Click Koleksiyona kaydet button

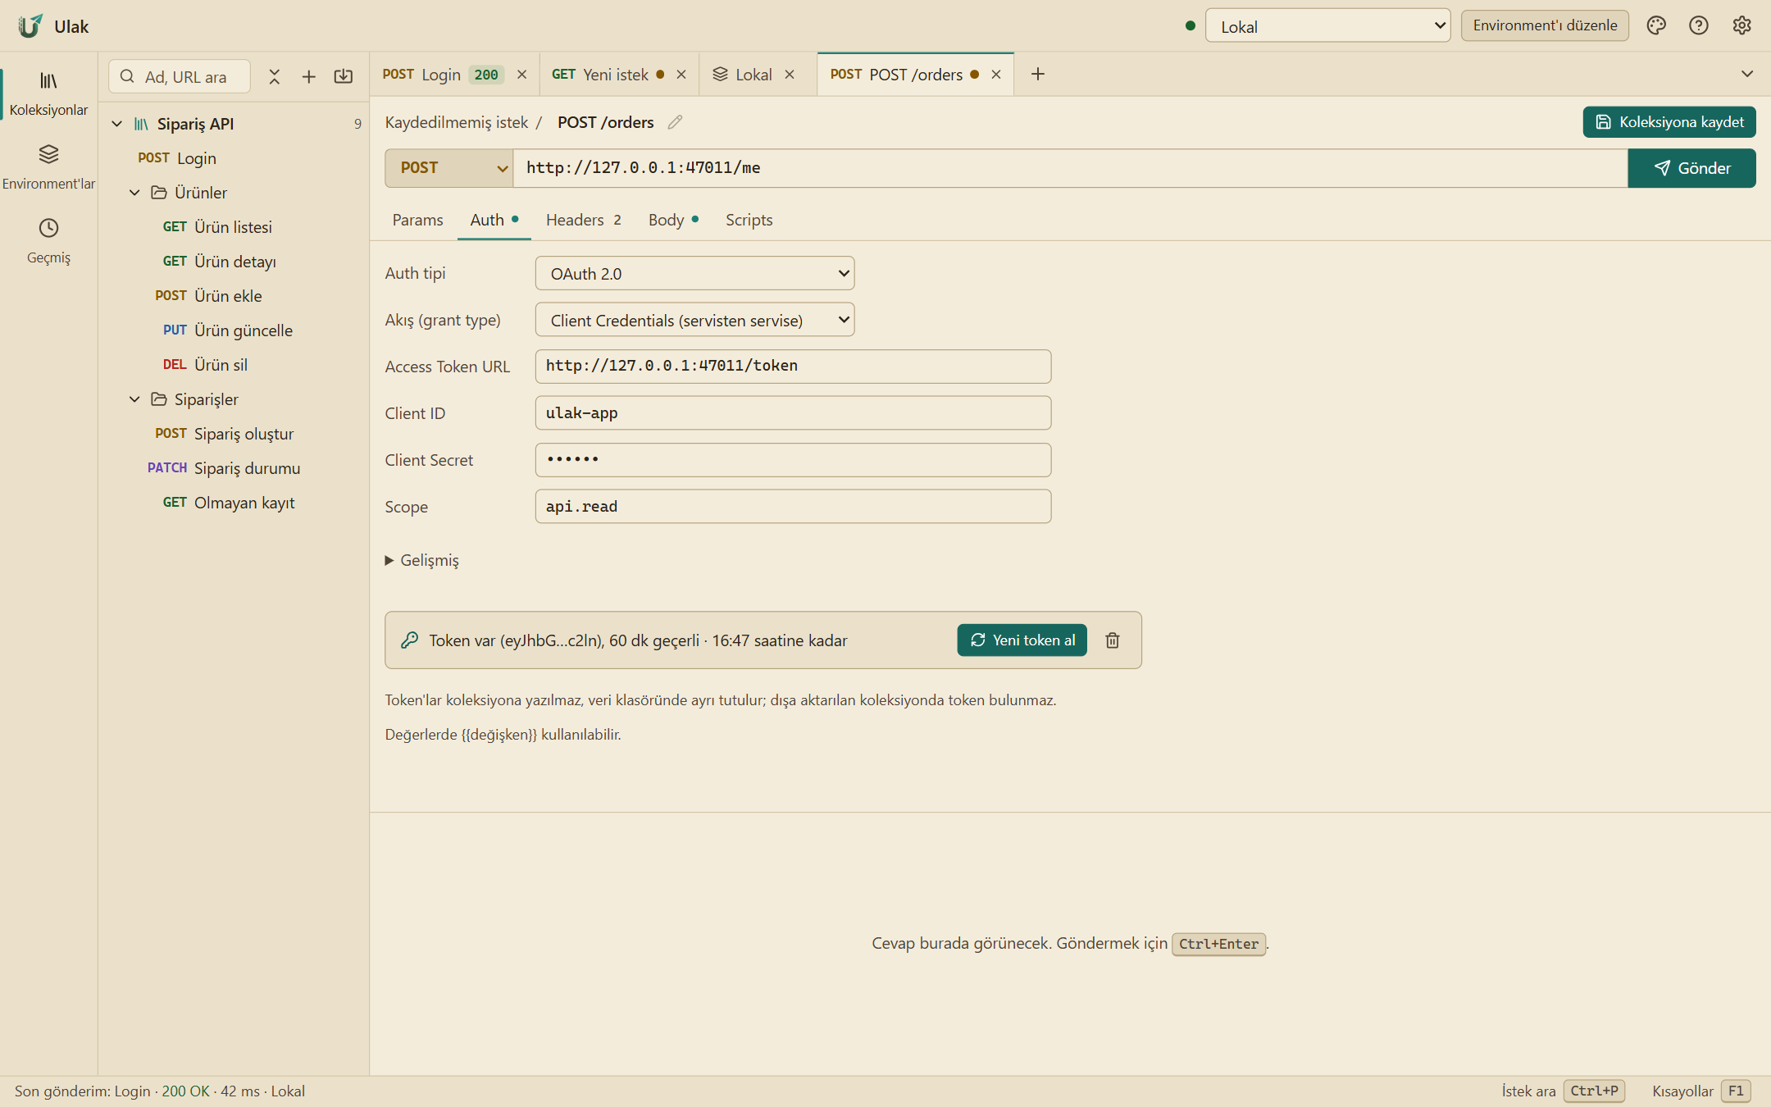(x=1669, y=122)
